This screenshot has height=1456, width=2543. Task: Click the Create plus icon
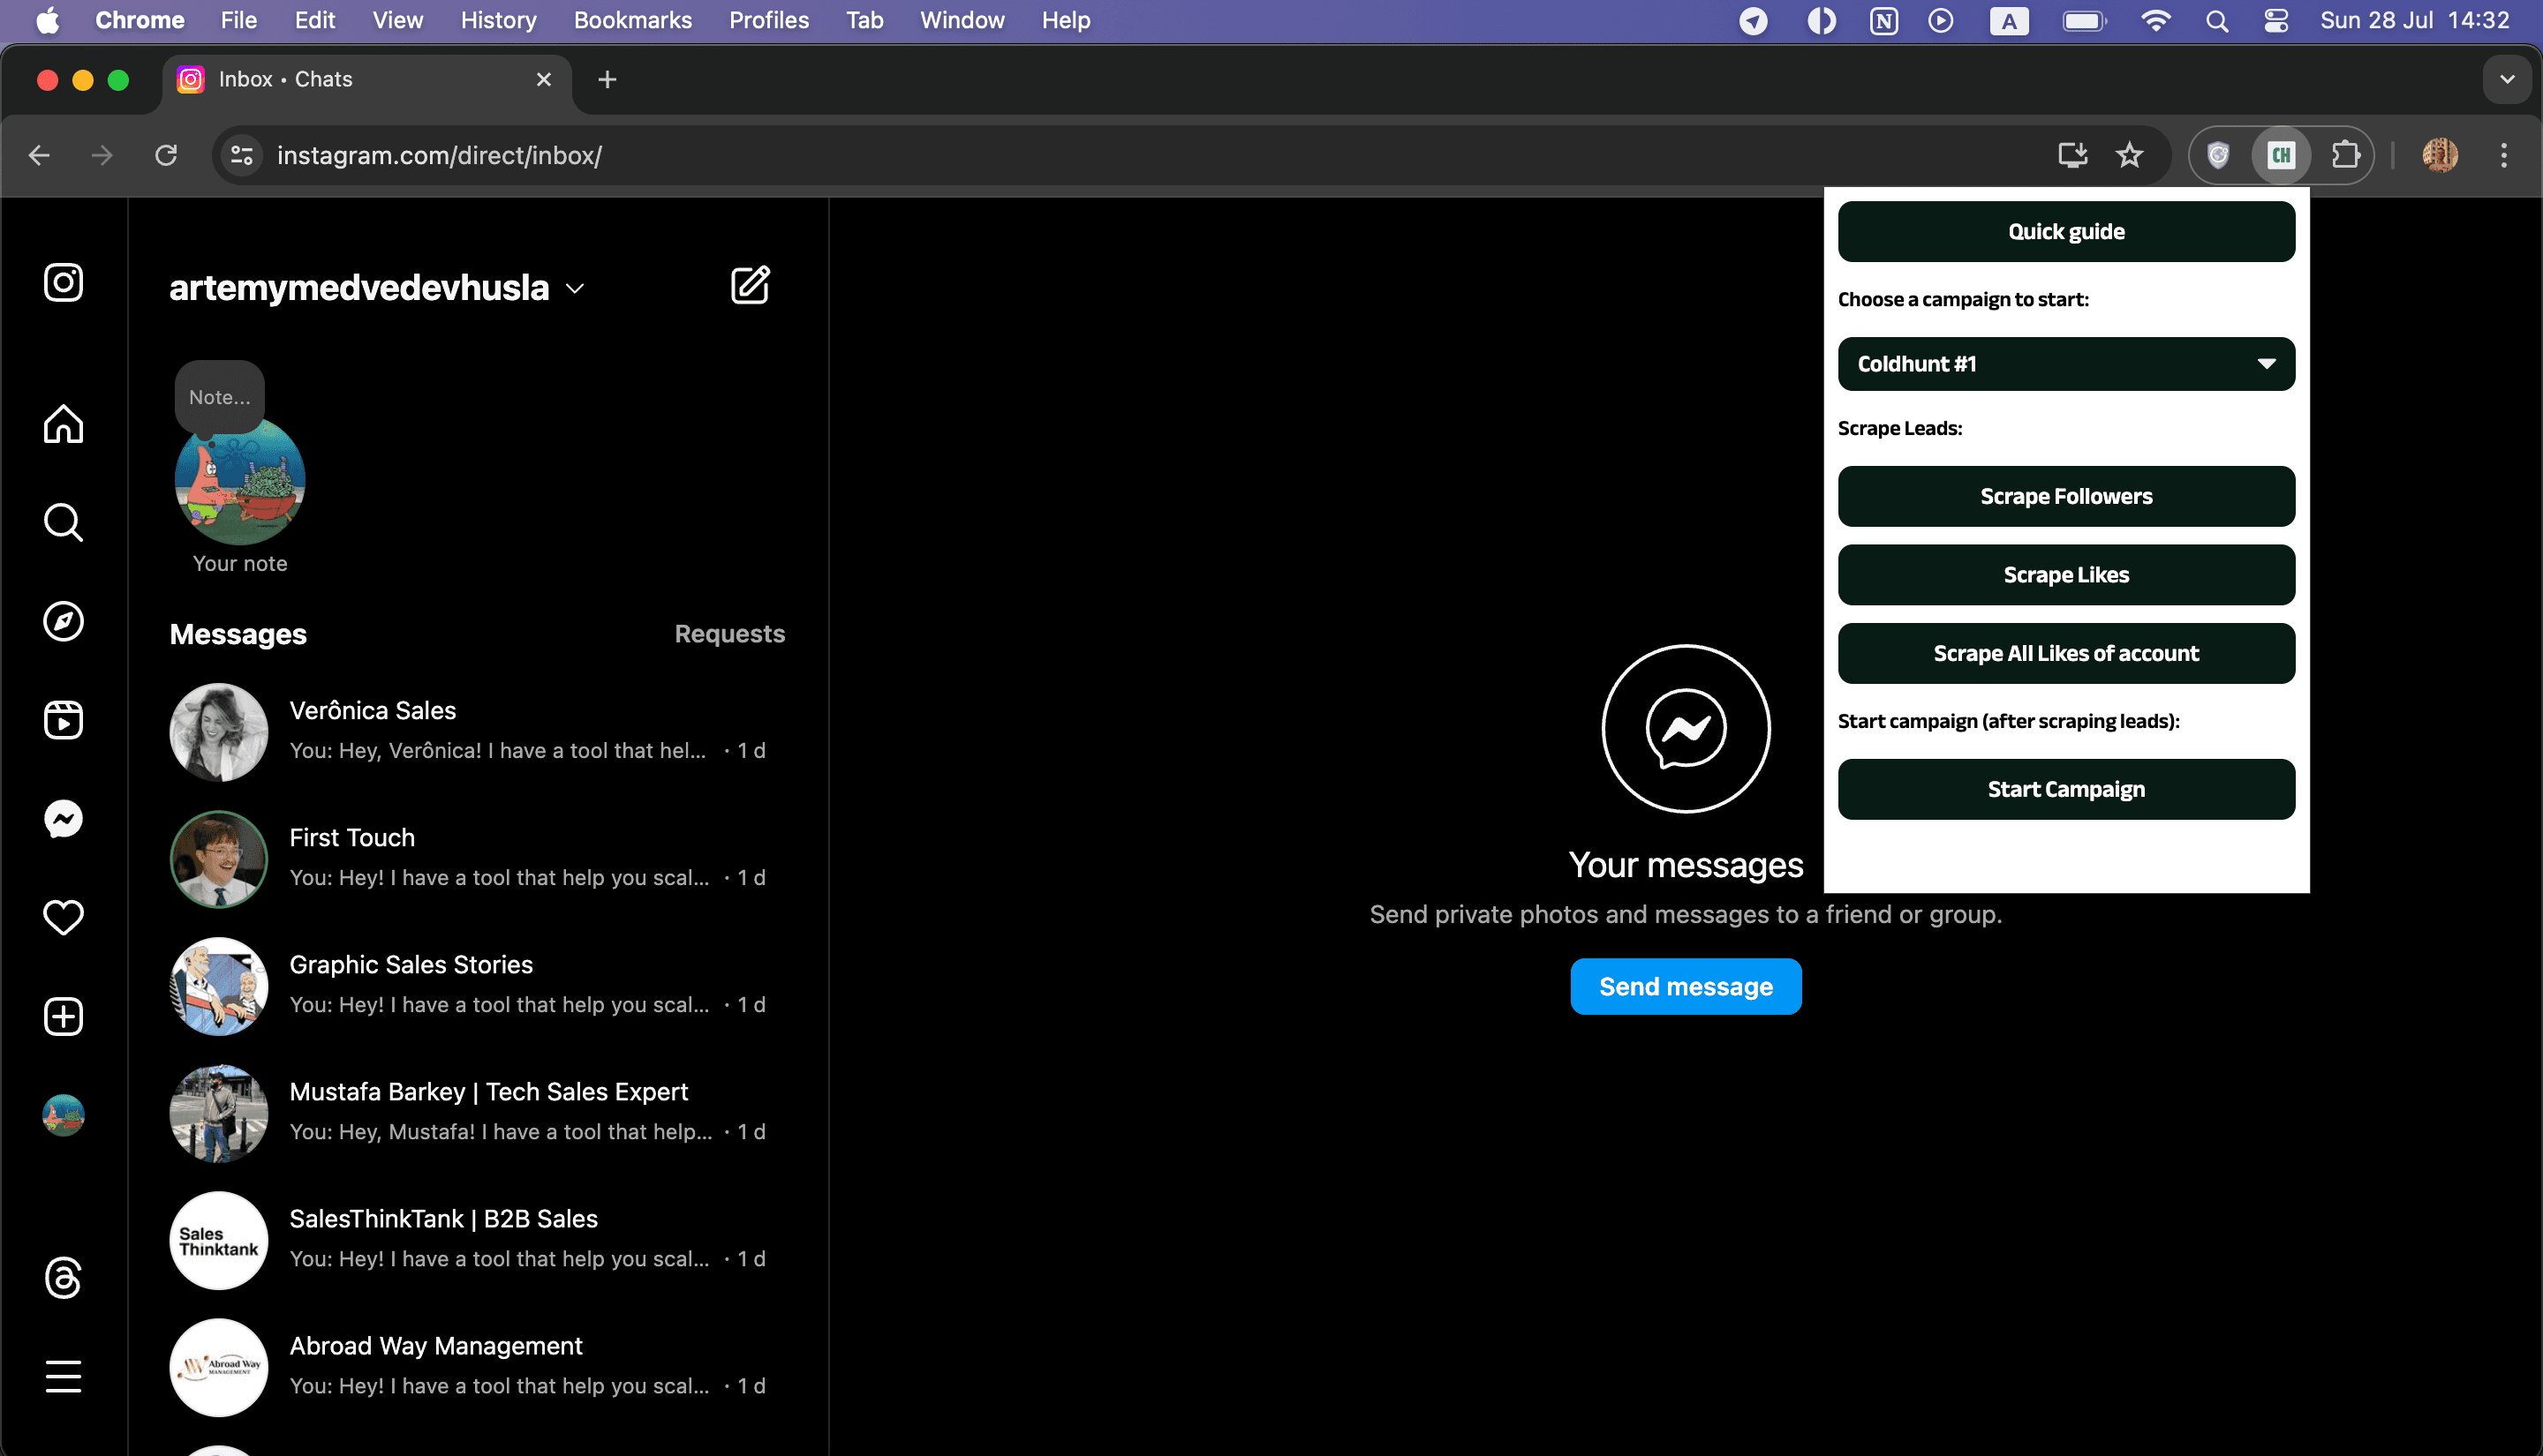[63, 1016]
